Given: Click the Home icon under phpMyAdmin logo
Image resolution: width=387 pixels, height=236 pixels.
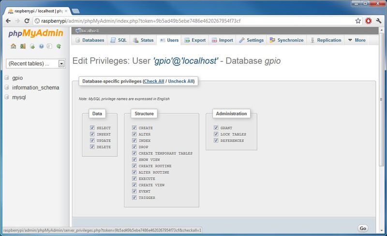Looking at the screenshot, I should [14, 46].
